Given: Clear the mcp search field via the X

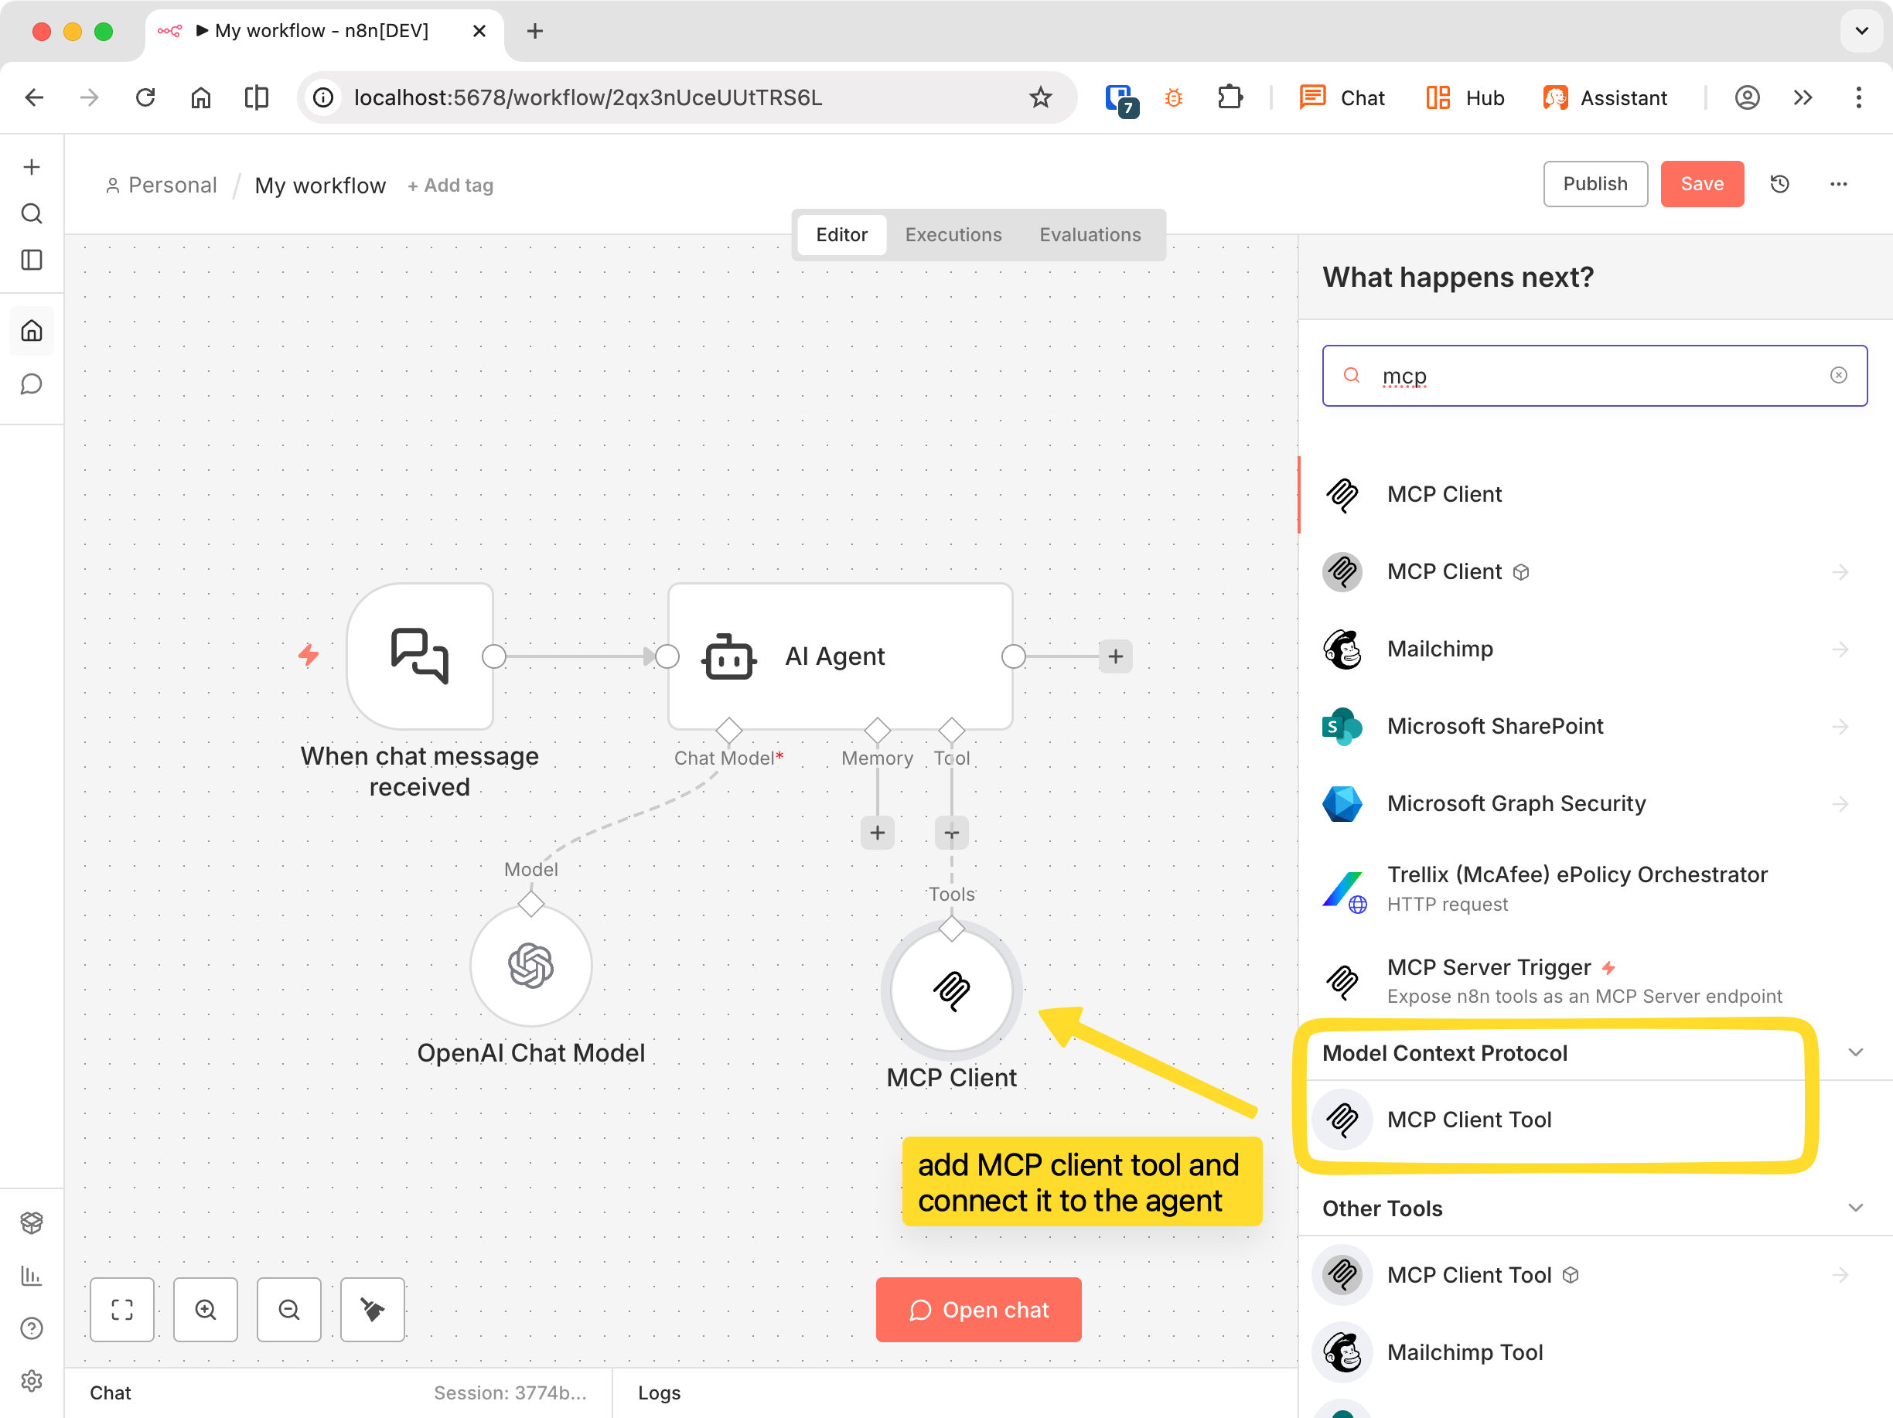Looking at the screenshot, I should (x=1839, y=375).
